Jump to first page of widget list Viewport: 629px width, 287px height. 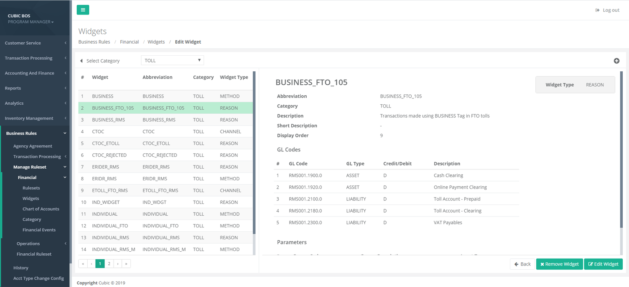pos(83,264)
